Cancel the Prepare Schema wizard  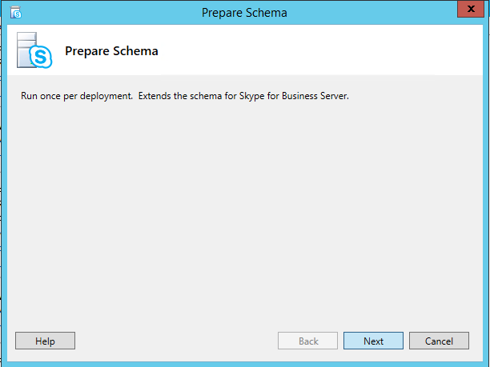click(439, 341)
